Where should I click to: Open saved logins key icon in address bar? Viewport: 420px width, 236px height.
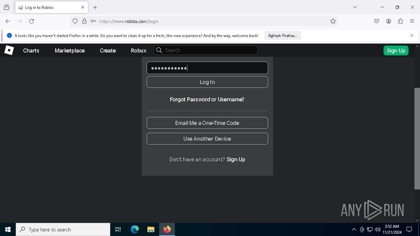pos(94,21)
